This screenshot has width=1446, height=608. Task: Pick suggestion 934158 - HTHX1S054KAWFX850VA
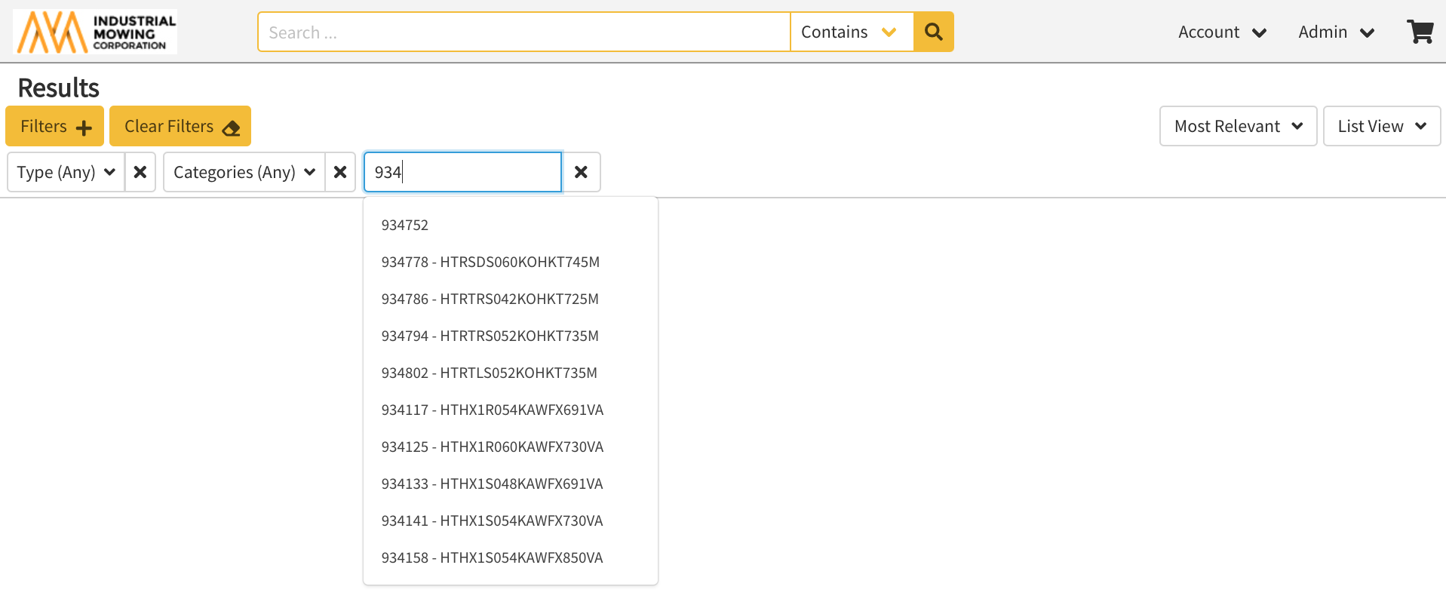pyautogui.click(x=492, y=557)
